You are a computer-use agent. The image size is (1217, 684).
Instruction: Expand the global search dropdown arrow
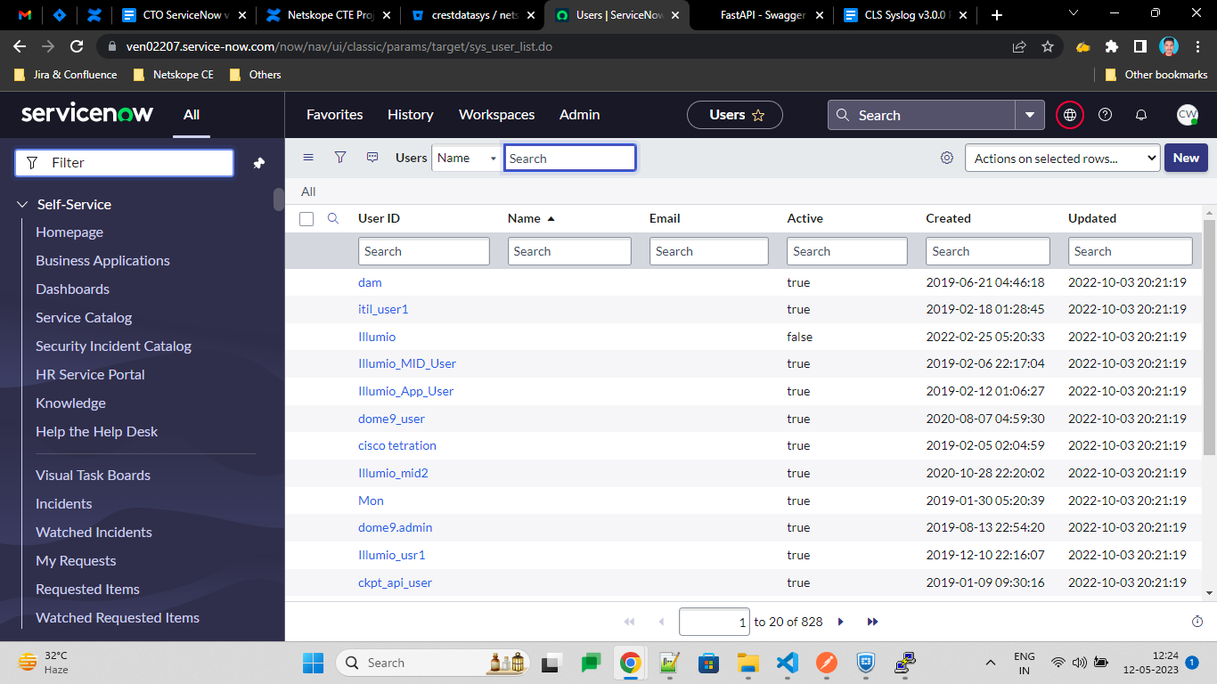1030,115
